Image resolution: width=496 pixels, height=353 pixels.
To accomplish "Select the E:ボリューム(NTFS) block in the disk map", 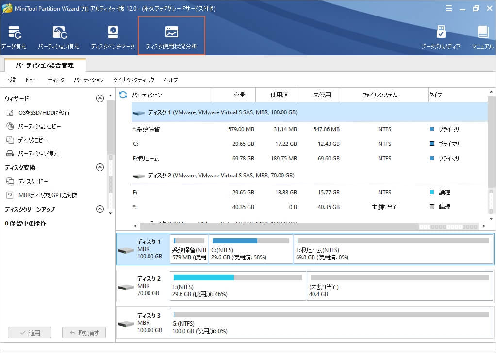I will 393,249.
